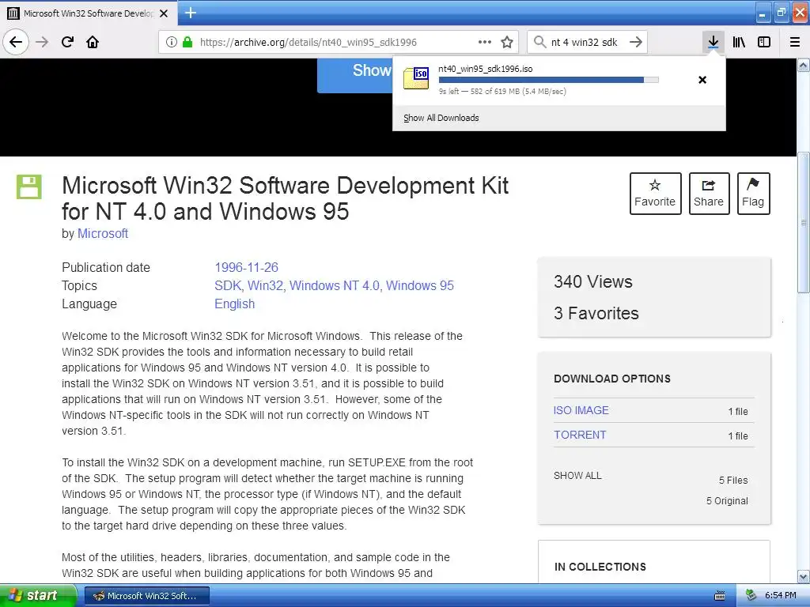The image size is (810, 607).
Task: Open the 1996-11-26 publication date link
Action: coord(247,267)
